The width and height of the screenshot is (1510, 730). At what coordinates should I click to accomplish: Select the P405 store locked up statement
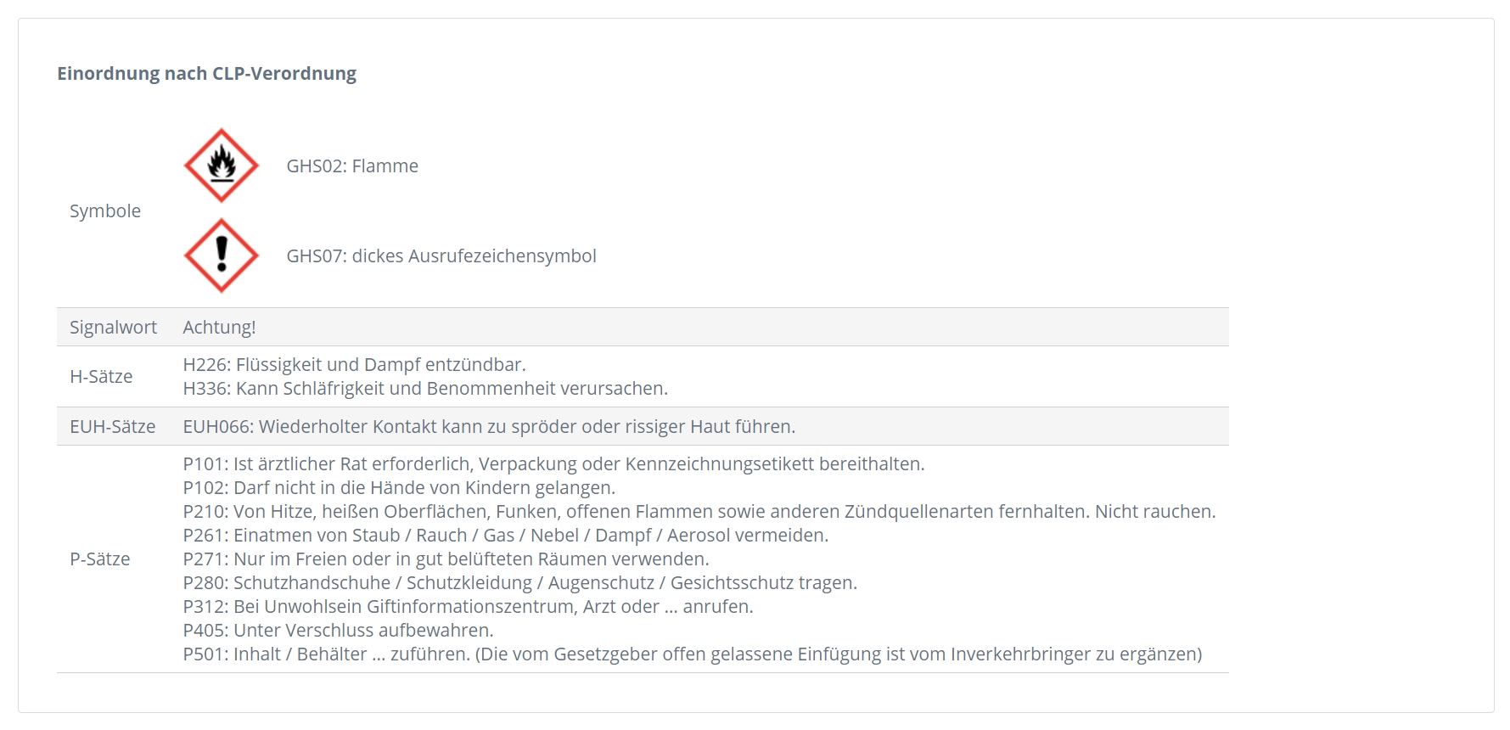pos(338,631)
